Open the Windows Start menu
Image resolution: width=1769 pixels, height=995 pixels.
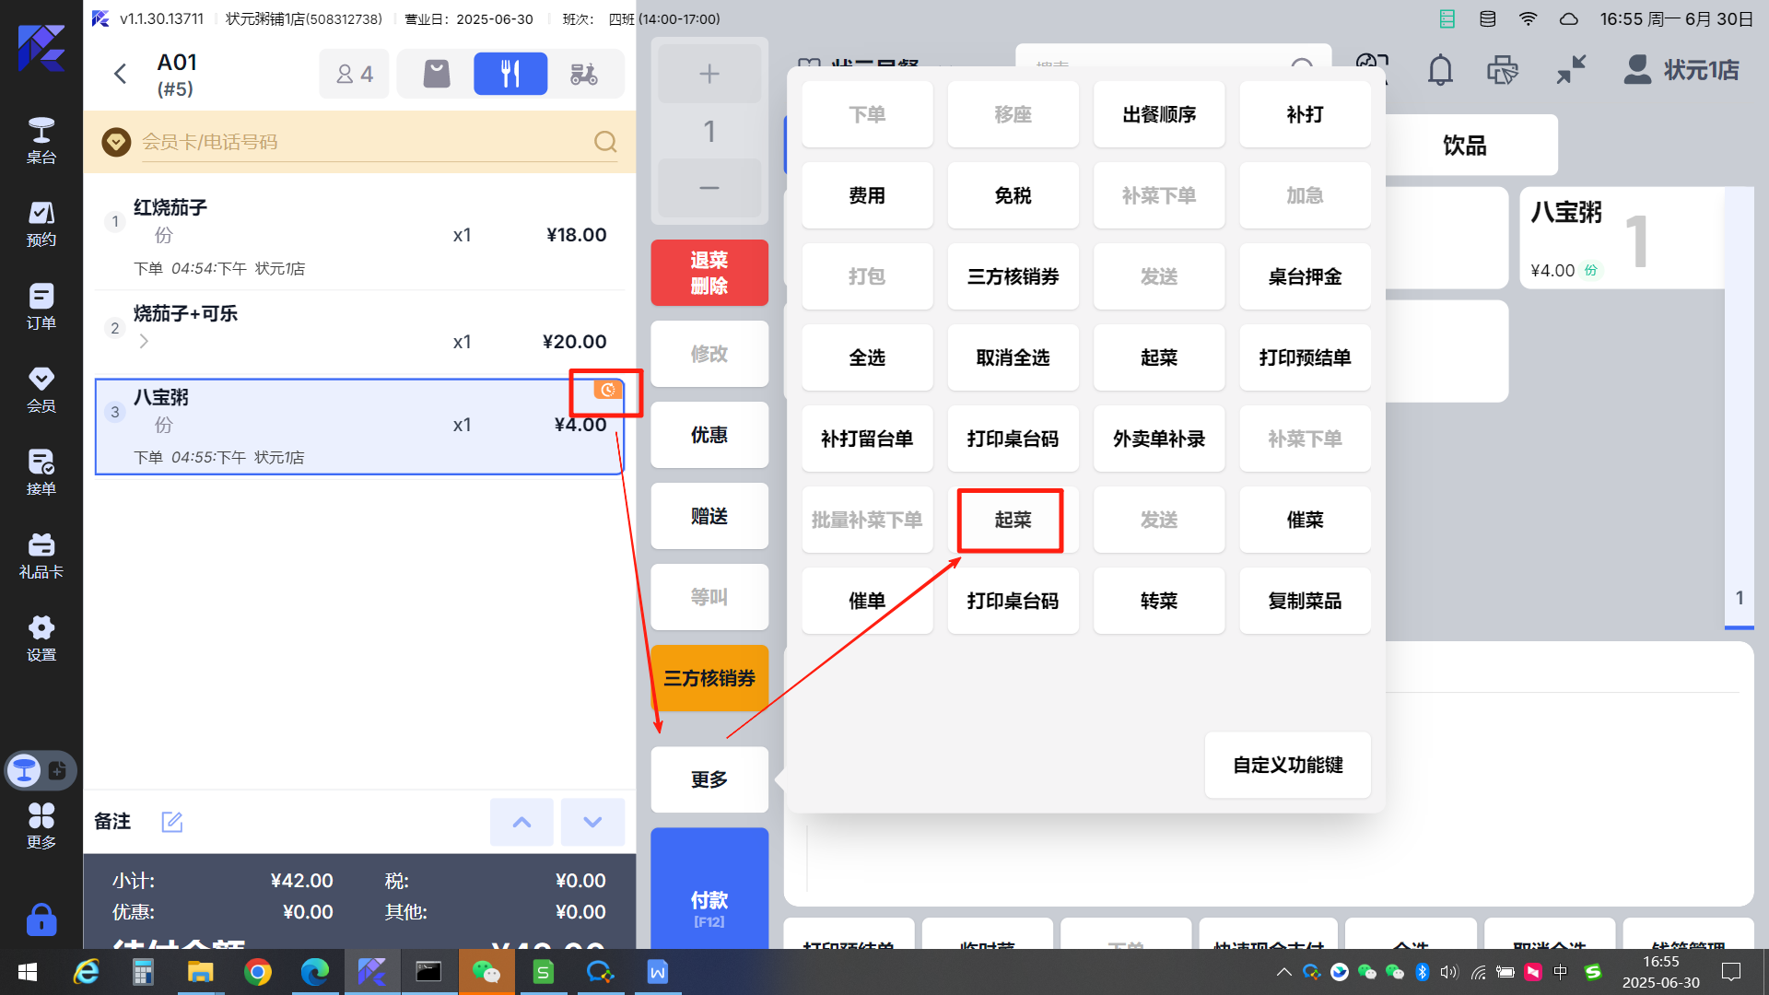coord(28,972)
